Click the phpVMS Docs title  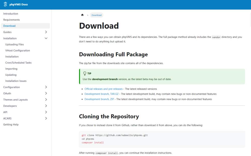[19, 5]
